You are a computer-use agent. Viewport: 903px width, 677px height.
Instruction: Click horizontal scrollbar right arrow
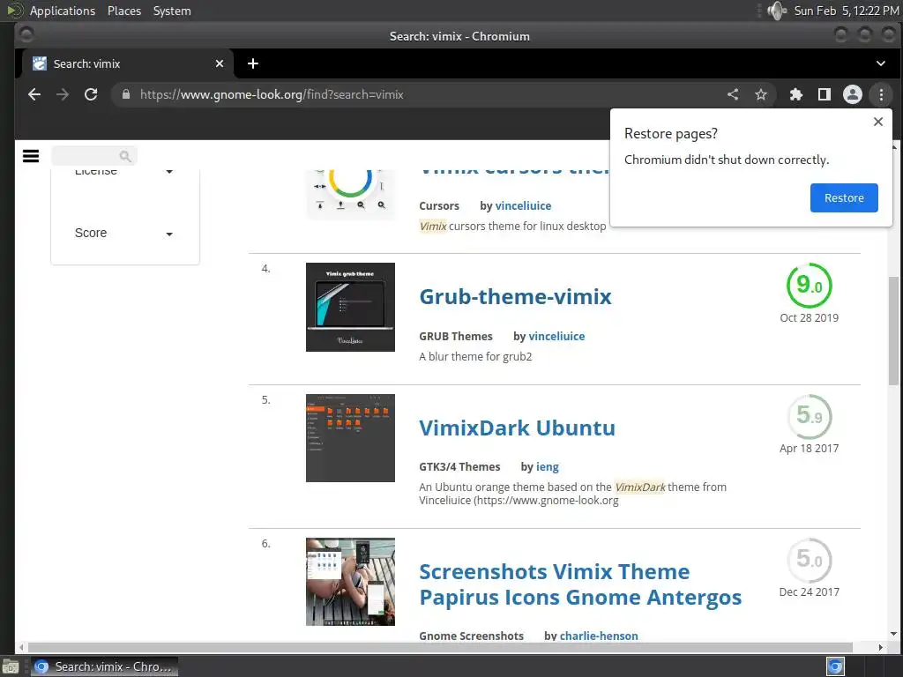point(880,647)
